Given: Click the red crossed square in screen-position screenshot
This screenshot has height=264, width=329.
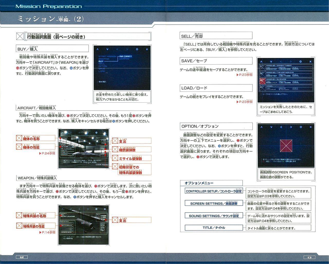Looking at the screenshot, I should pyautogui.click(x=286, y=146).
